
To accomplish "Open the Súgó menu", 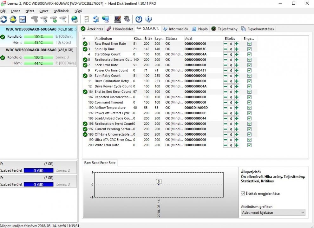I will (x=78, y=11).
